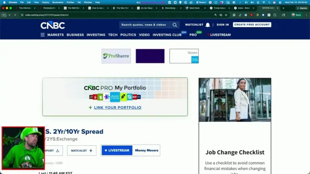This screenshot has height=174, width=310.
Task: Click the watchlist bell icon
Action: [208, 25]
